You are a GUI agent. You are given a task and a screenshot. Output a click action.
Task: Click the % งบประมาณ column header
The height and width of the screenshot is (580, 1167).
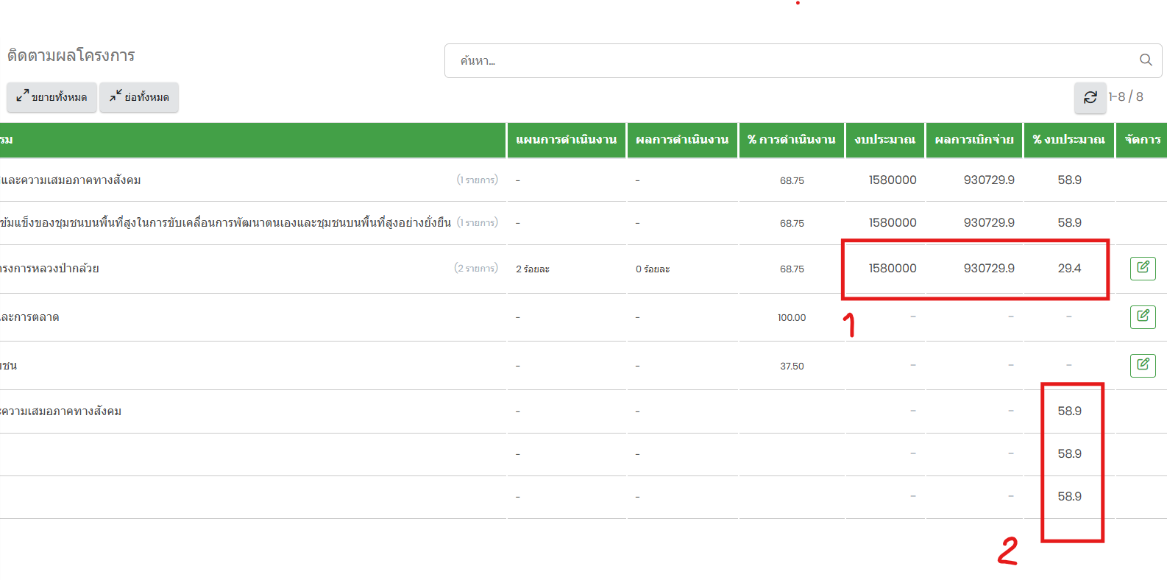tap(1068, 140)
